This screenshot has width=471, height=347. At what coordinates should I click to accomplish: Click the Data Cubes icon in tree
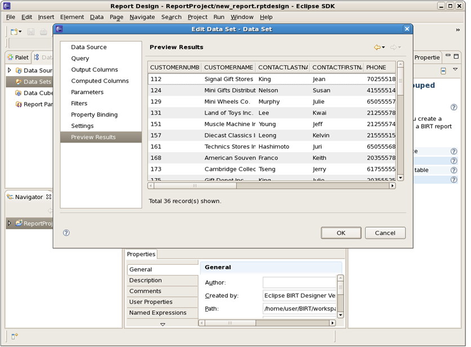tap(19, 93)
